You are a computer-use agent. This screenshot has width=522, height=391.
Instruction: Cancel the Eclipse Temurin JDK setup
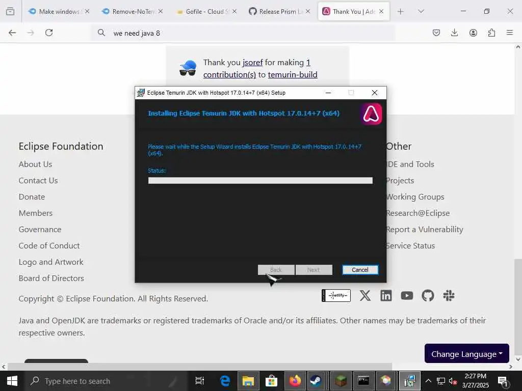tap(360, 270)
